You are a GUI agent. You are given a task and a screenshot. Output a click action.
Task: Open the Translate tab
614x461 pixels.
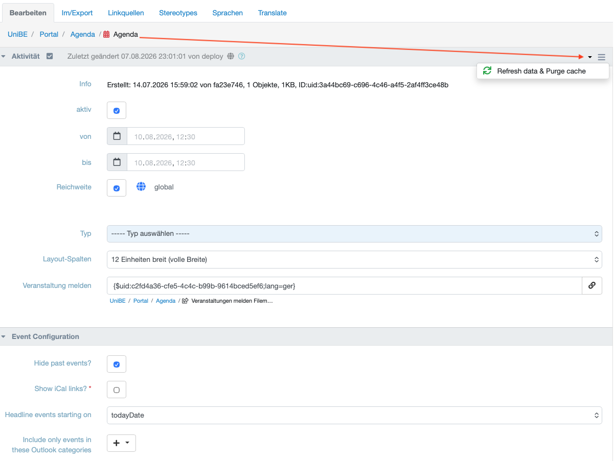click(x=272, y=13)
